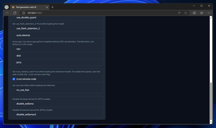216x128 pixels.
Task: Open browser settings and more menu
Action: 209,13
